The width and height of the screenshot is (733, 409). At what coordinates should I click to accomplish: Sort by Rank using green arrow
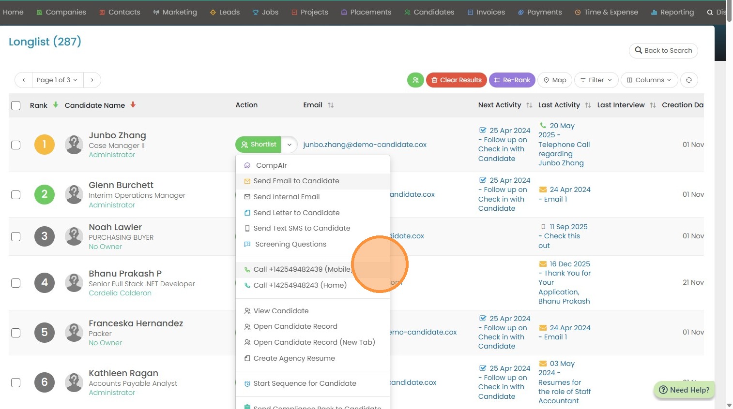point(56,105)
